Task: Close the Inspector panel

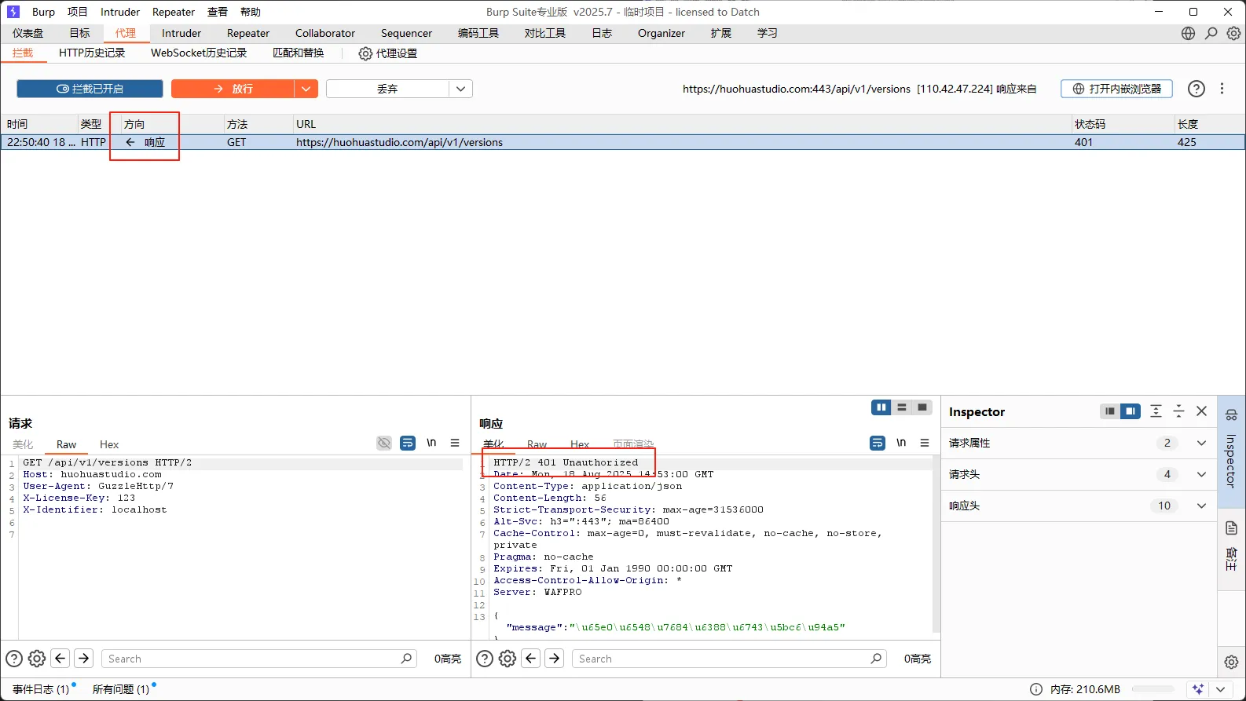Action: click(1201, 411)
